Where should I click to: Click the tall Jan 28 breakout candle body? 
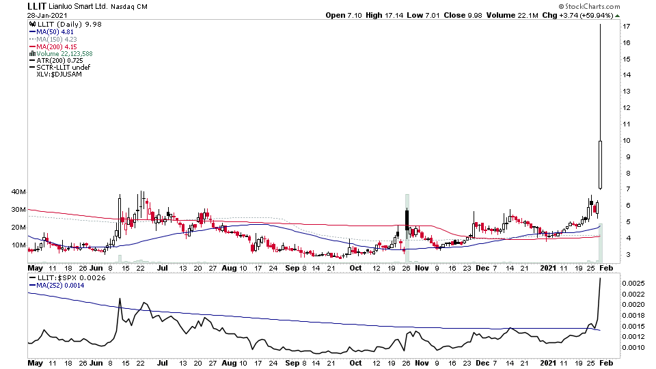[601, 165]
